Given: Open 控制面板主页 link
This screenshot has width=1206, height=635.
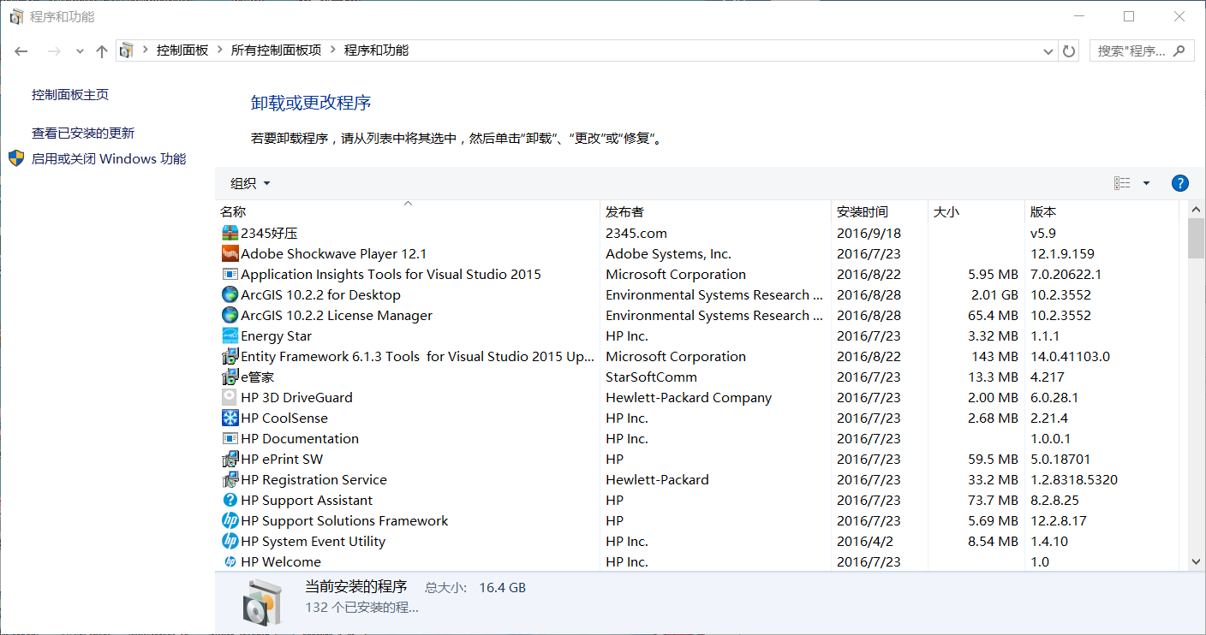Looking at the screenshot, I should 70,95.
